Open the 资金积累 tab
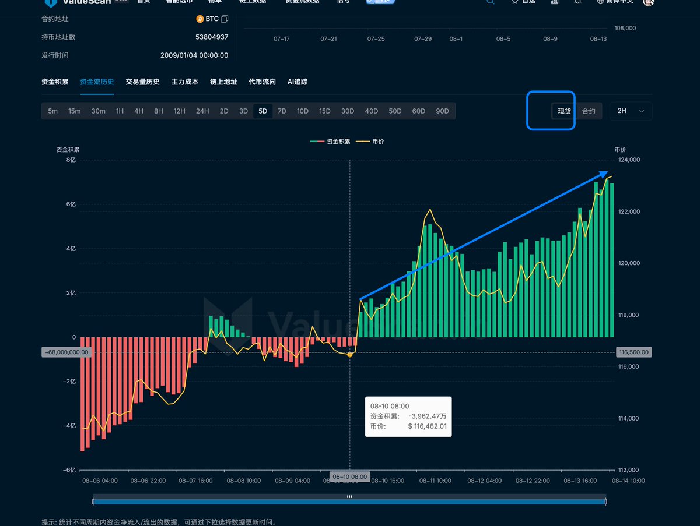 pos(55,82)
